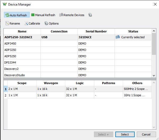This screenshot has height=140, width=159.
Task: Select the DiscoveryStudio demo device
Action: point(78,75)
